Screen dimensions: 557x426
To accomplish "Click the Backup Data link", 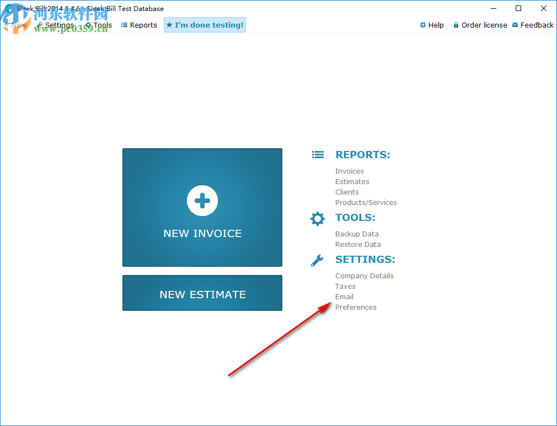I will coord(357,234).
